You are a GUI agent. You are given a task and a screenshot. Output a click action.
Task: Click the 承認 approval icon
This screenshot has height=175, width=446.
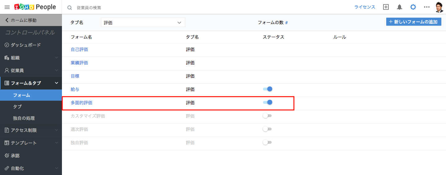pyautogui.click(x=7, y=155)
